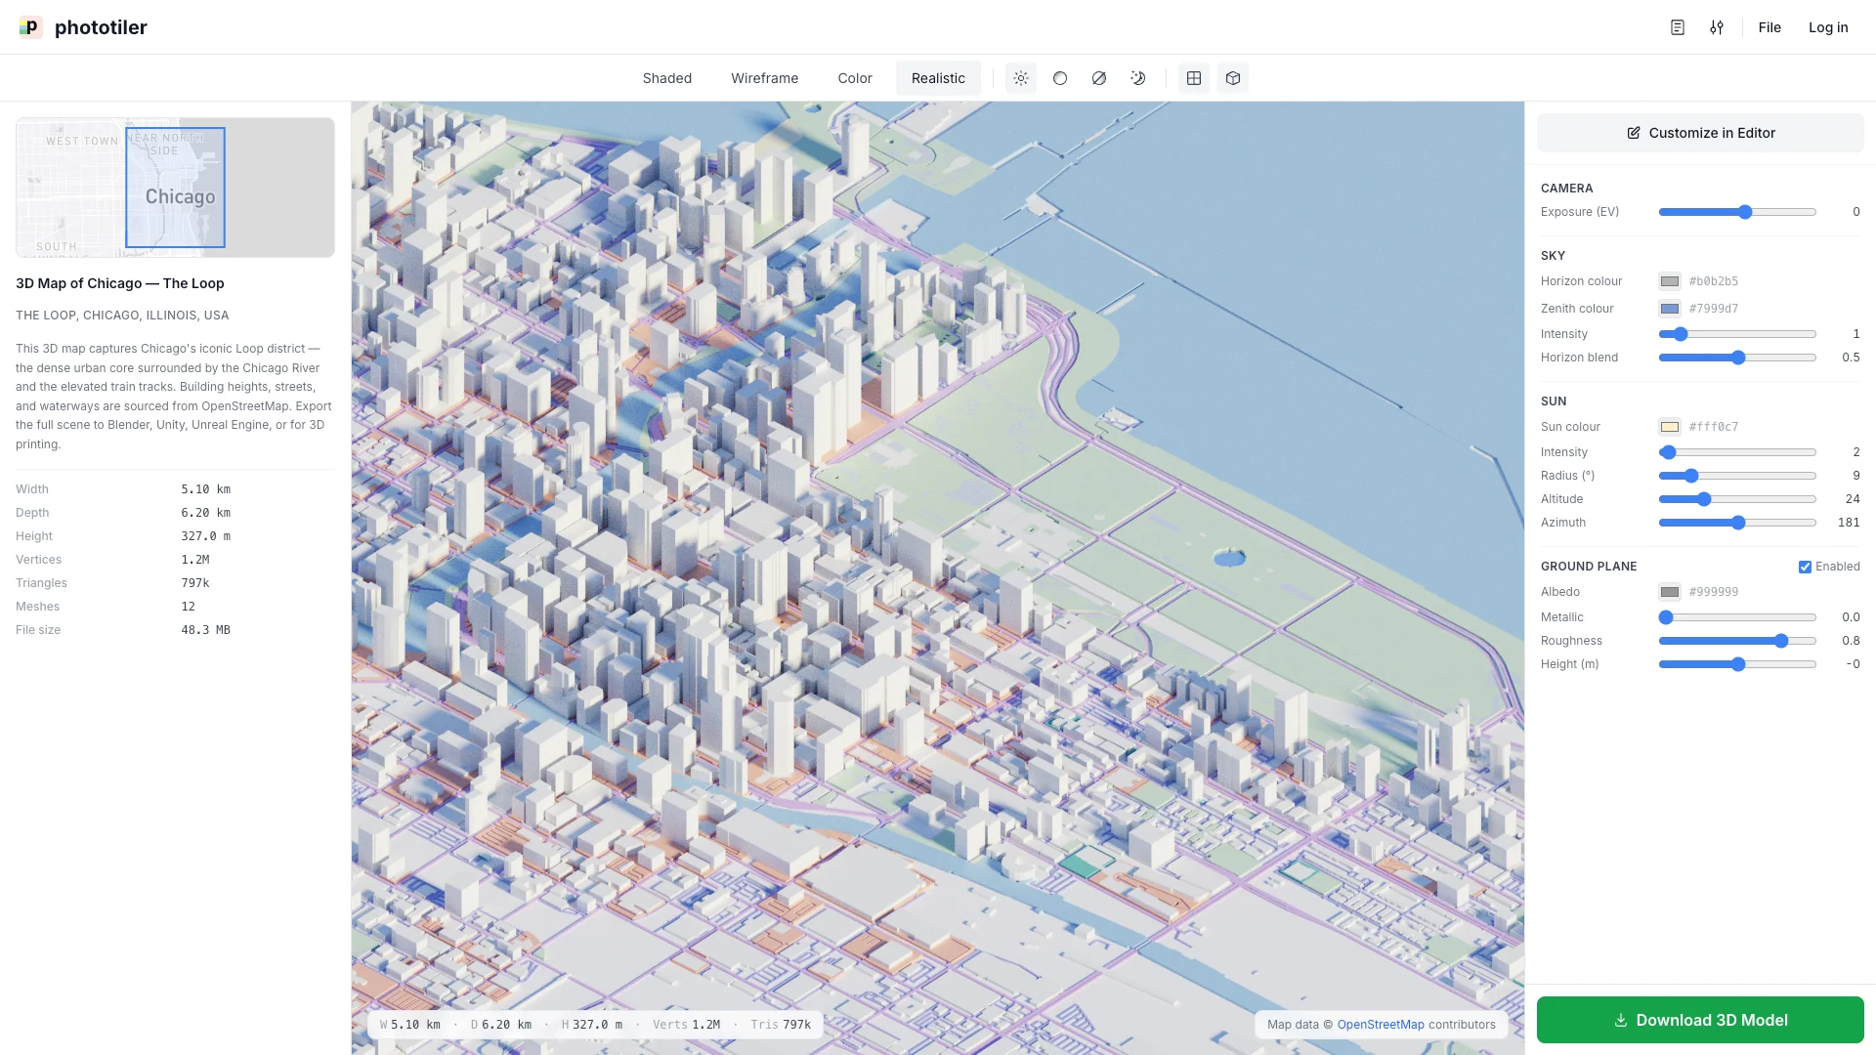Click the Sun Intensity slider

click(x=1737, y=452)
